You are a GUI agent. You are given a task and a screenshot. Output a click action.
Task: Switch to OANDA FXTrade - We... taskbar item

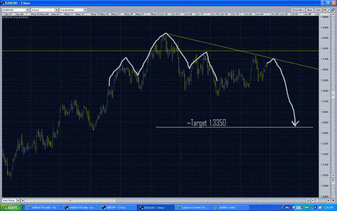point(44,208)
